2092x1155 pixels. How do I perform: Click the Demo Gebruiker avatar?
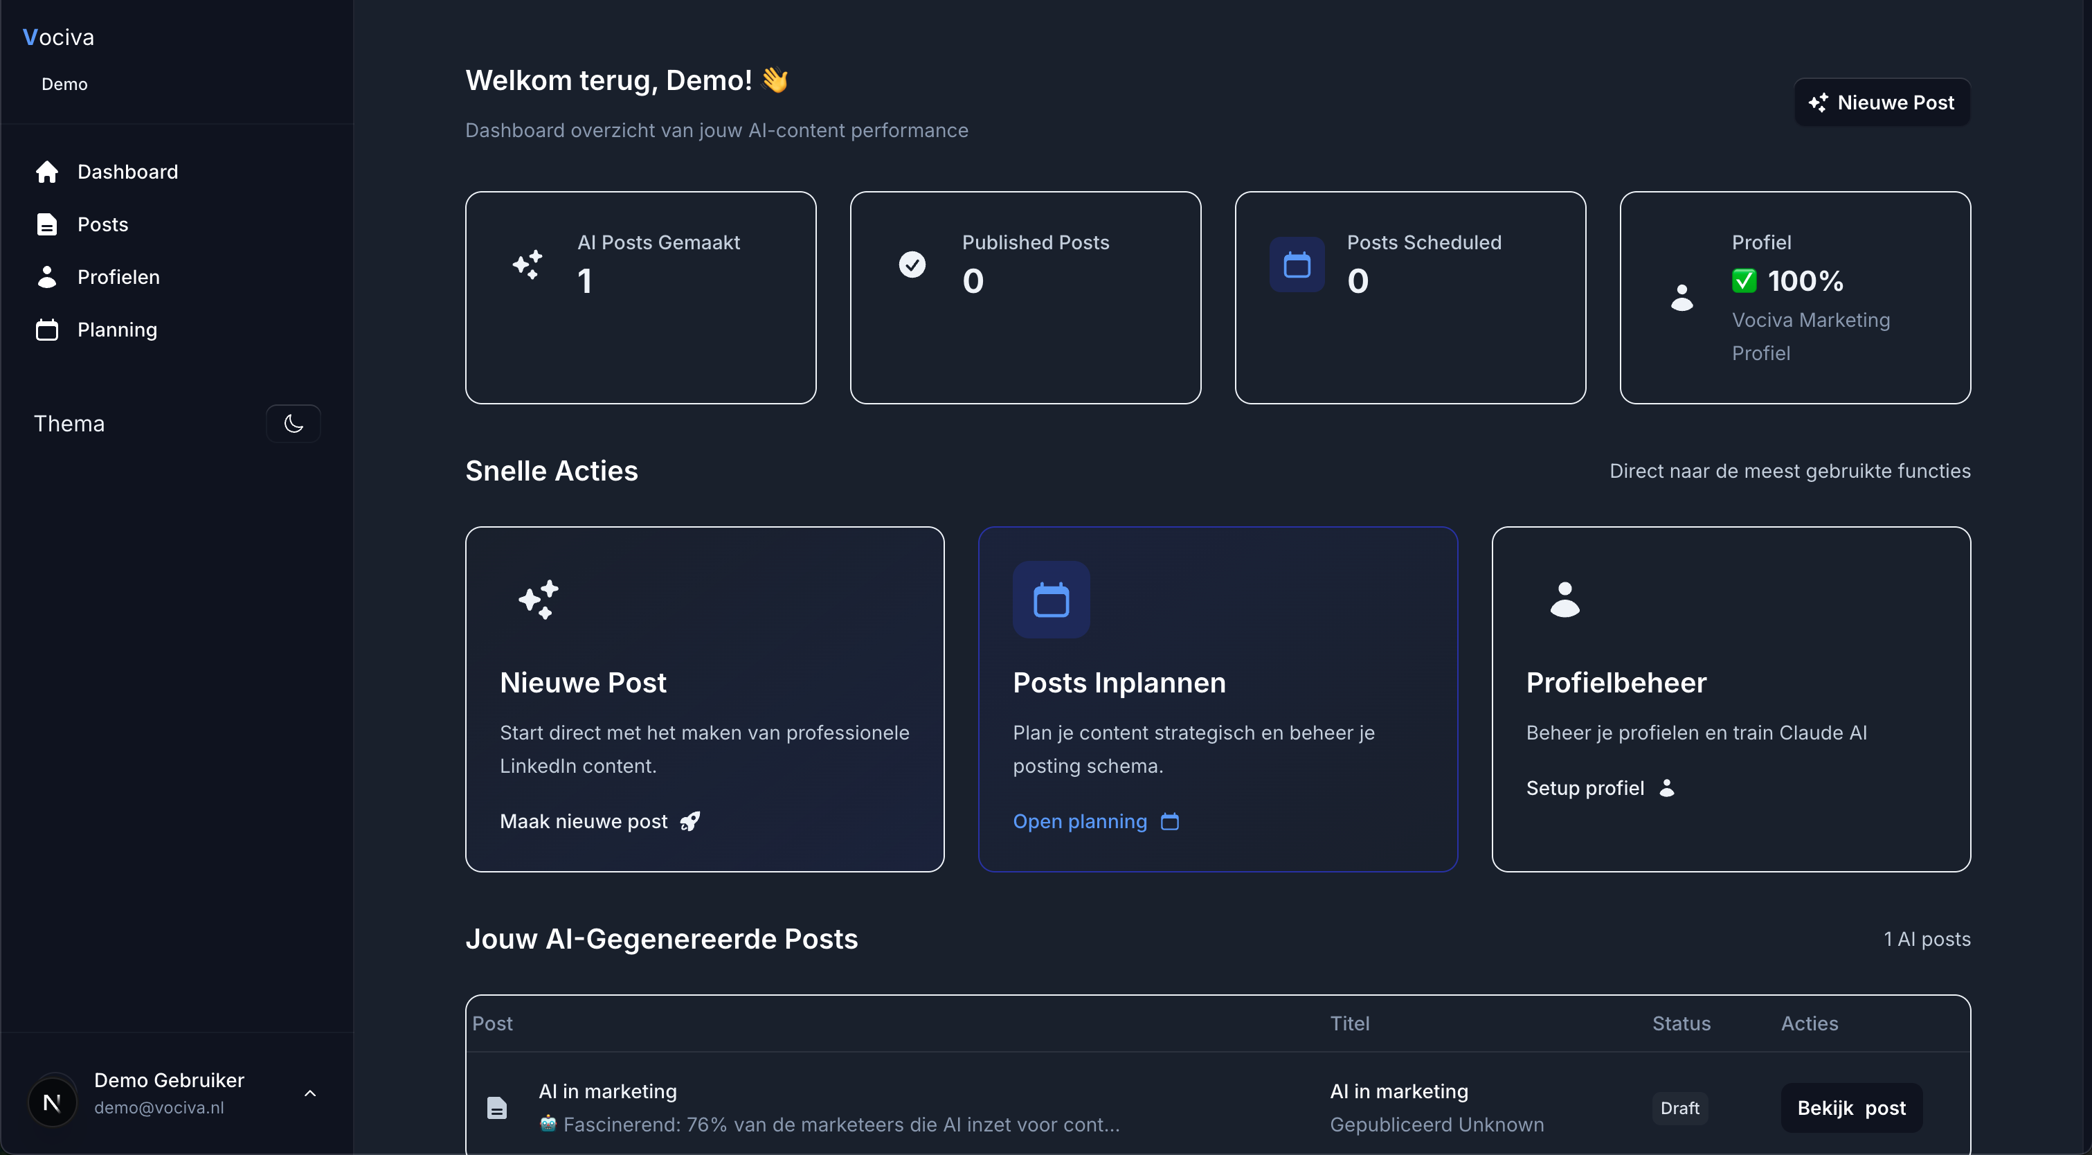click(51, 1102)
